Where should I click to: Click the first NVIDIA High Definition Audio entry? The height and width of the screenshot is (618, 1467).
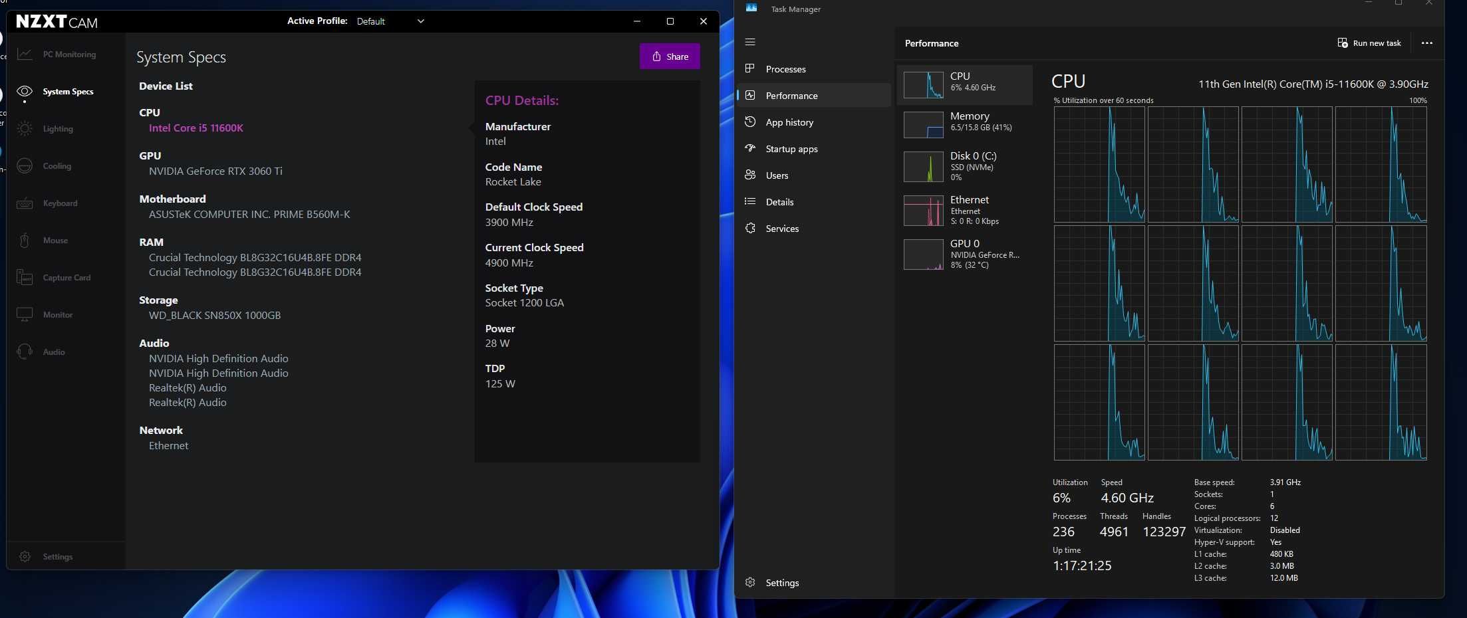(219, 359)
